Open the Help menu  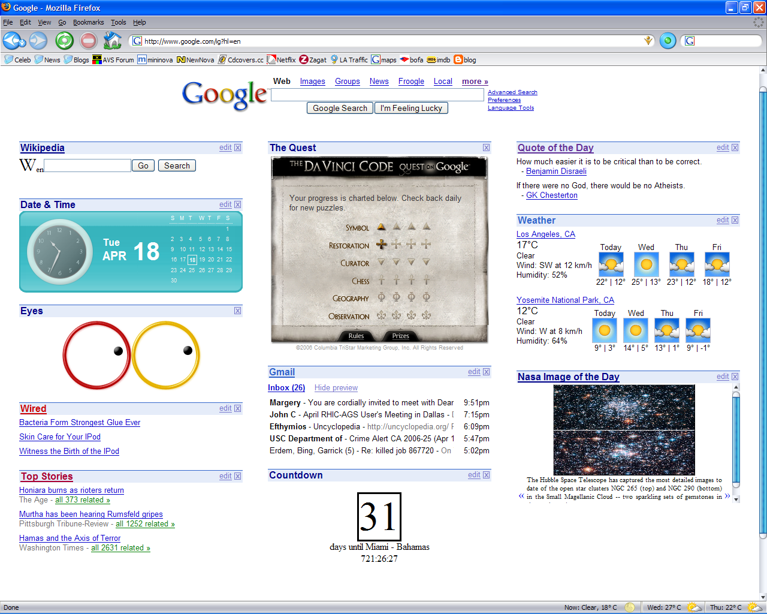139,22
